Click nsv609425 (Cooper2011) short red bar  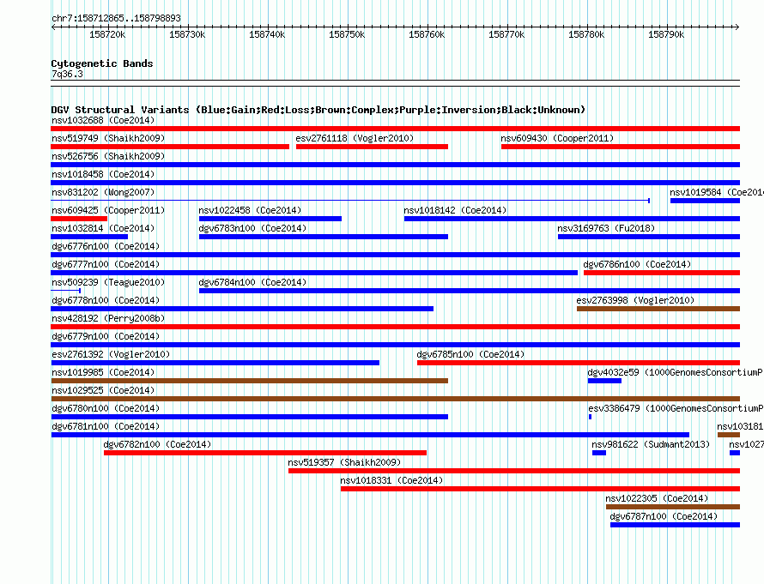79,219
